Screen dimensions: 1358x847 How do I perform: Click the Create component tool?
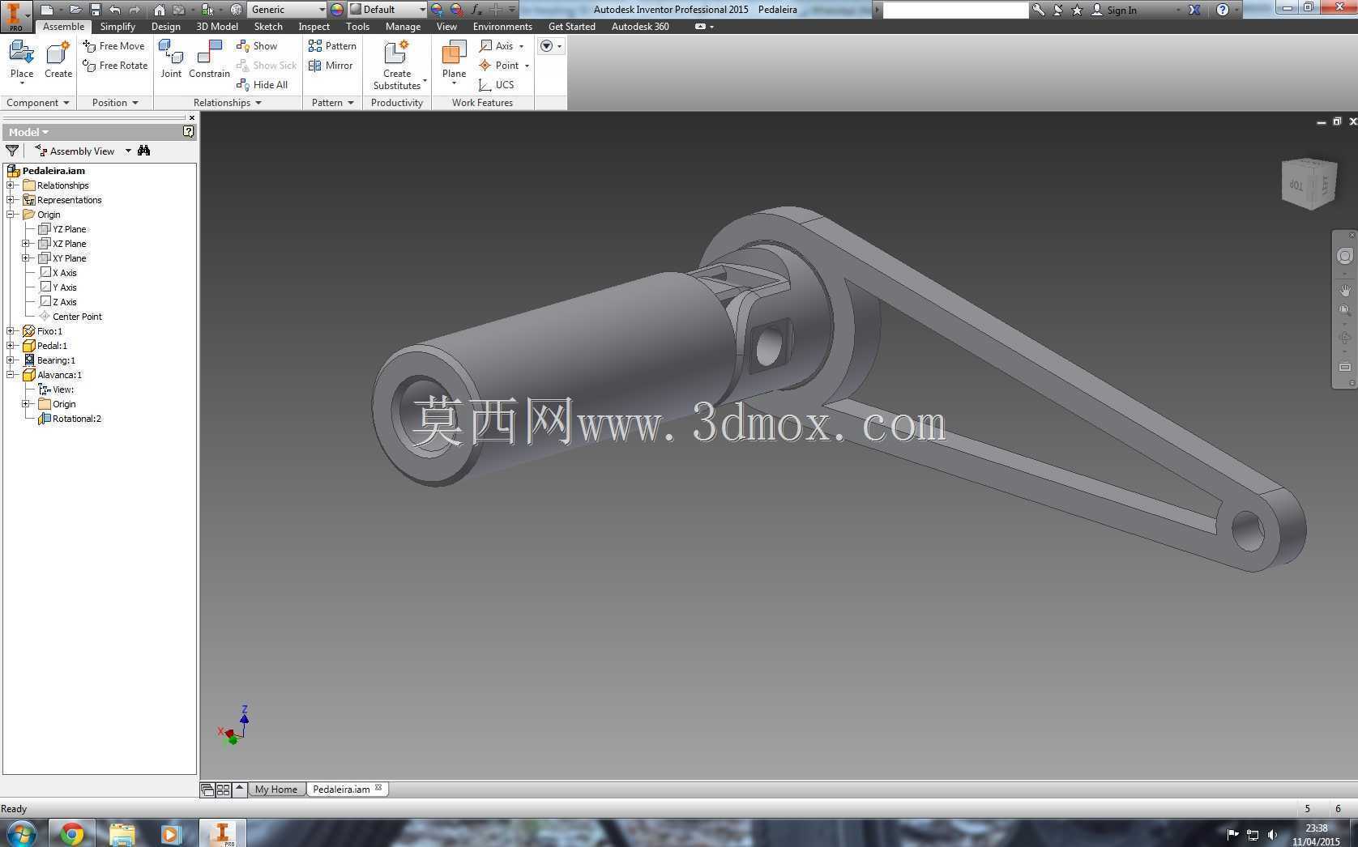point(58,61)
